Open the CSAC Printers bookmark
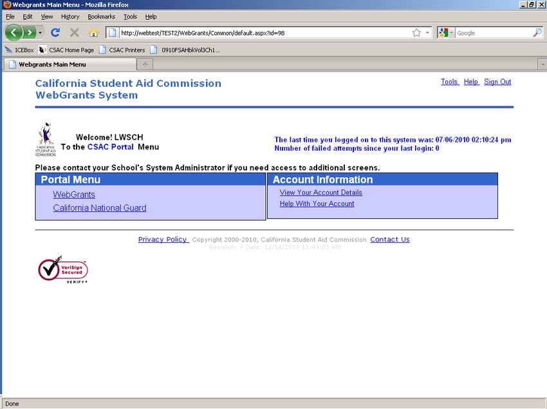The width and height of the screenshot is (547, 409). click(x=122, y=50)
